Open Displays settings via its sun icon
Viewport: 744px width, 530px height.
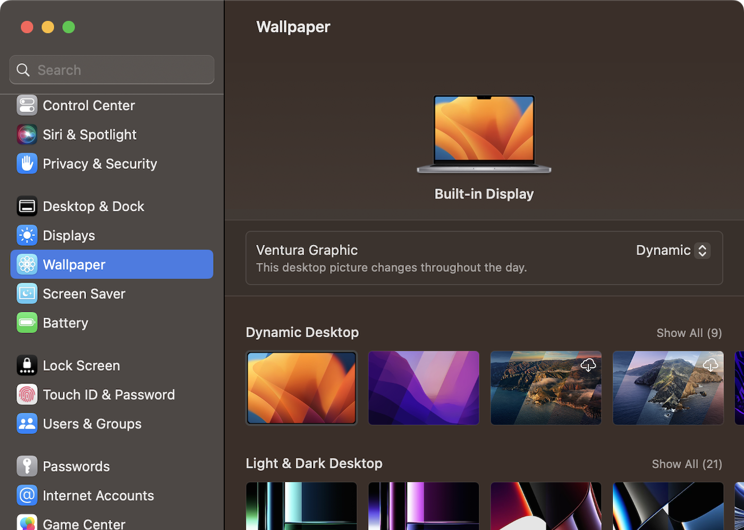coord(27,235)
